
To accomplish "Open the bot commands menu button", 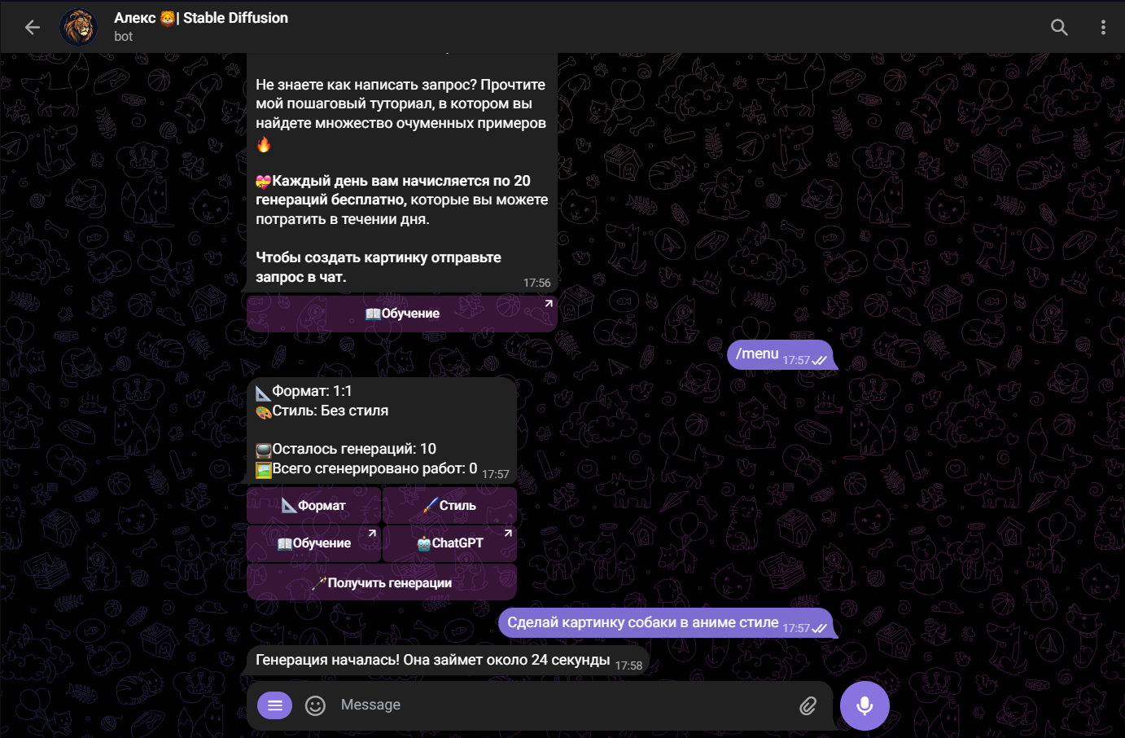I will [275, 705].
